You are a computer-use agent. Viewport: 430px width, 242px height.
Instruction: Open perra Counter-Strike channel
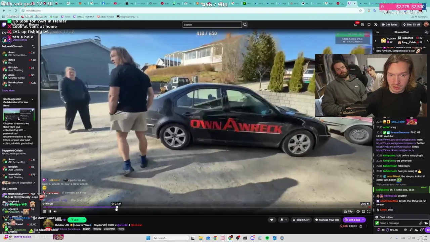point(19,76)
